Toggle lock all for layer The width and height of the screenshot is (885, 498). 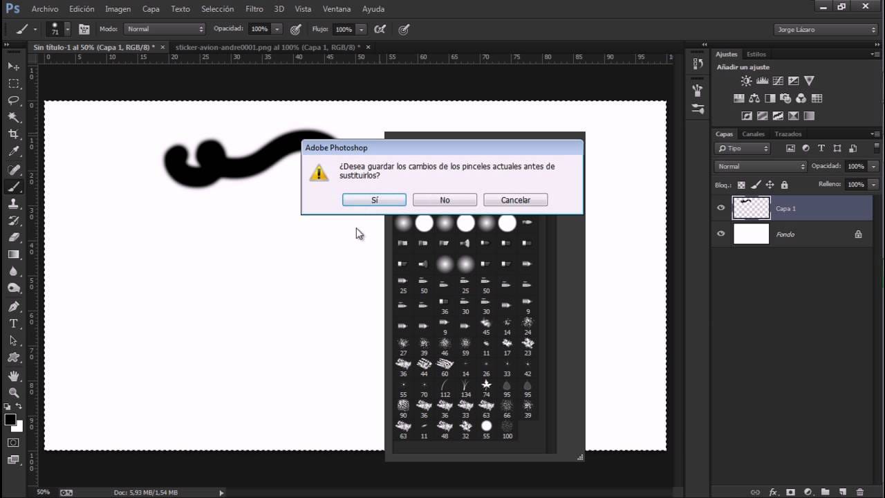click(784, 185)
